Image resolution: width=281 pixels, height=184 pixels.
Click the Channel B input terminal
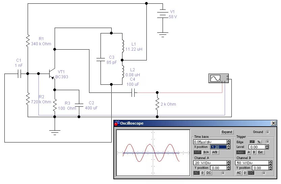[x=264, y=173]
